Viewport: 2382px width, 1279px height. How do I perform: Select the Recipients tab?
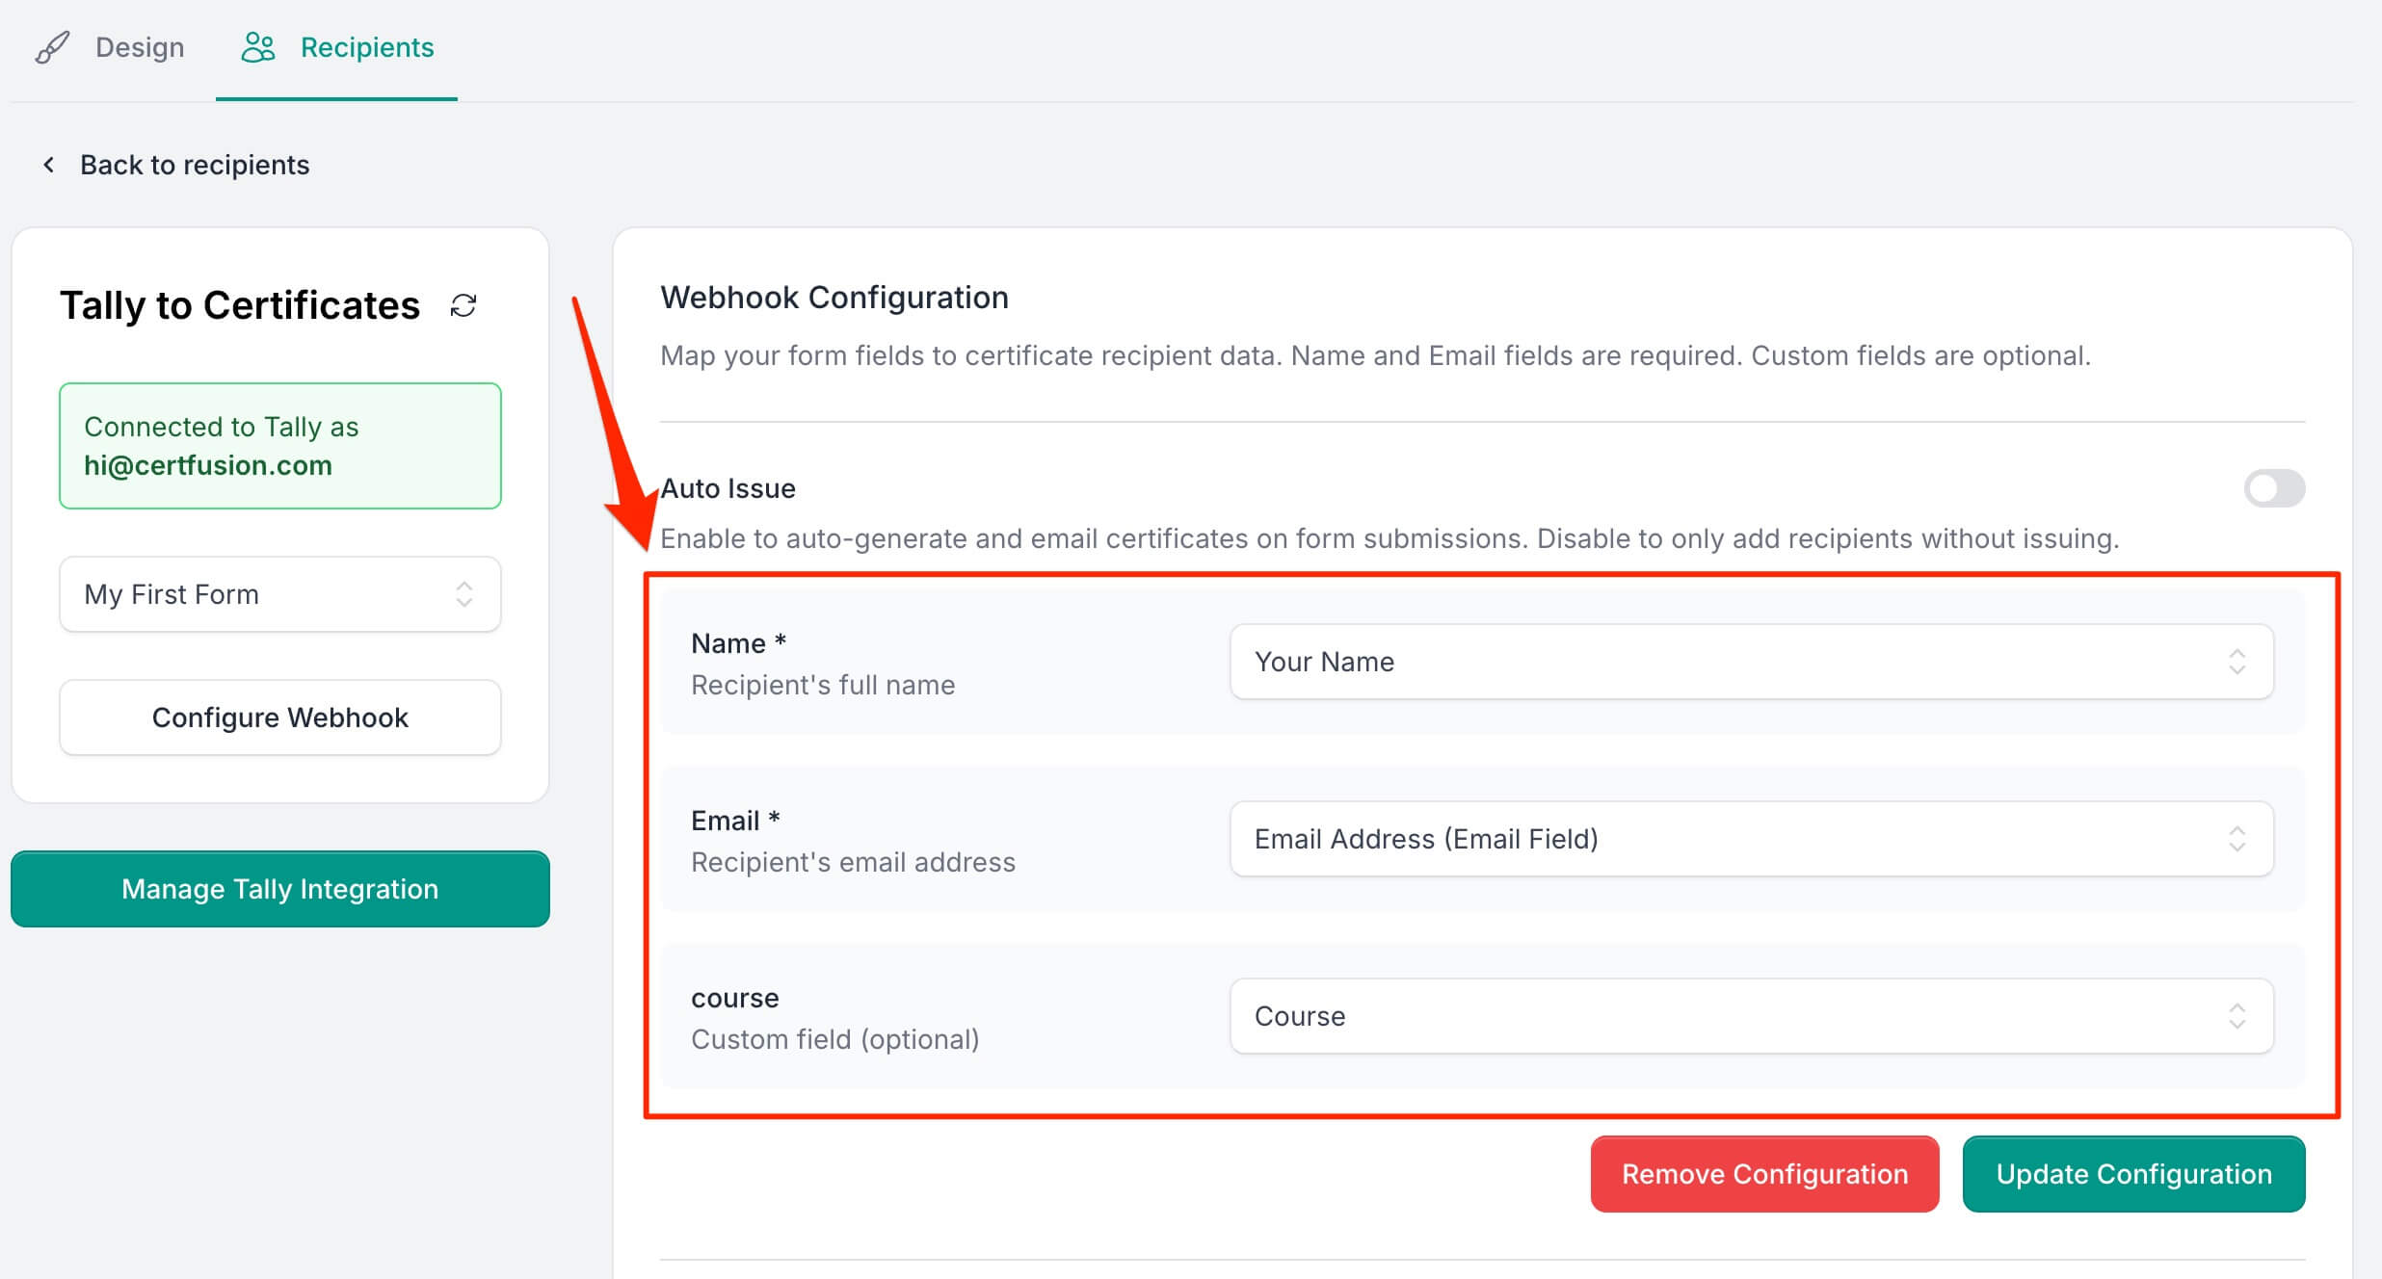pos(366,47)
